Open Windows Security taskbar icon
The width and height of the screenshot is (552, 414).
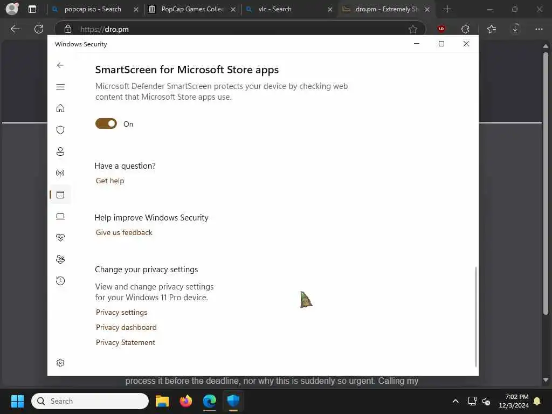pyautogui.click(x=233, y=401)
